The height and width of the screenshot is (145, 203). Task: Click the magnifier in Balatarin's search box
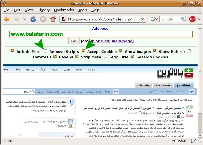coord(33,91)
